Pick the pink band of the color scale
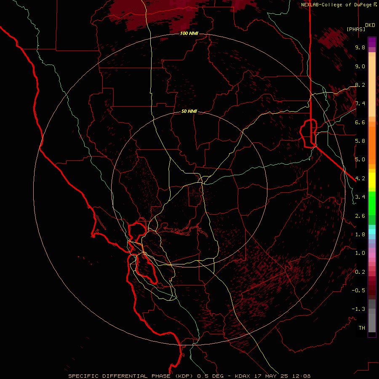379x379 pixels. [372, 255]
